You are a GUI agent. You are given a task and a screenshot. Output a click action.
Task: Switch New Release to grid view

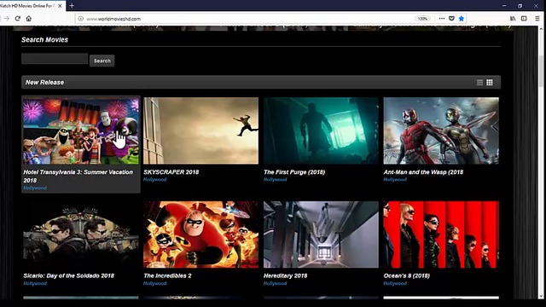[x=490, y=82]
